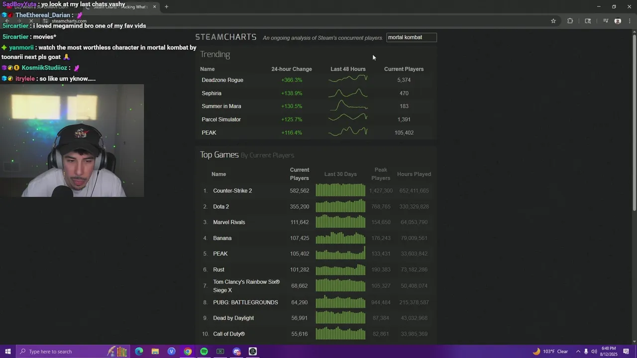The height and width of the screenshot is (358, 637).
Task: Open Spotify from the taskbar
Action: 204,352
